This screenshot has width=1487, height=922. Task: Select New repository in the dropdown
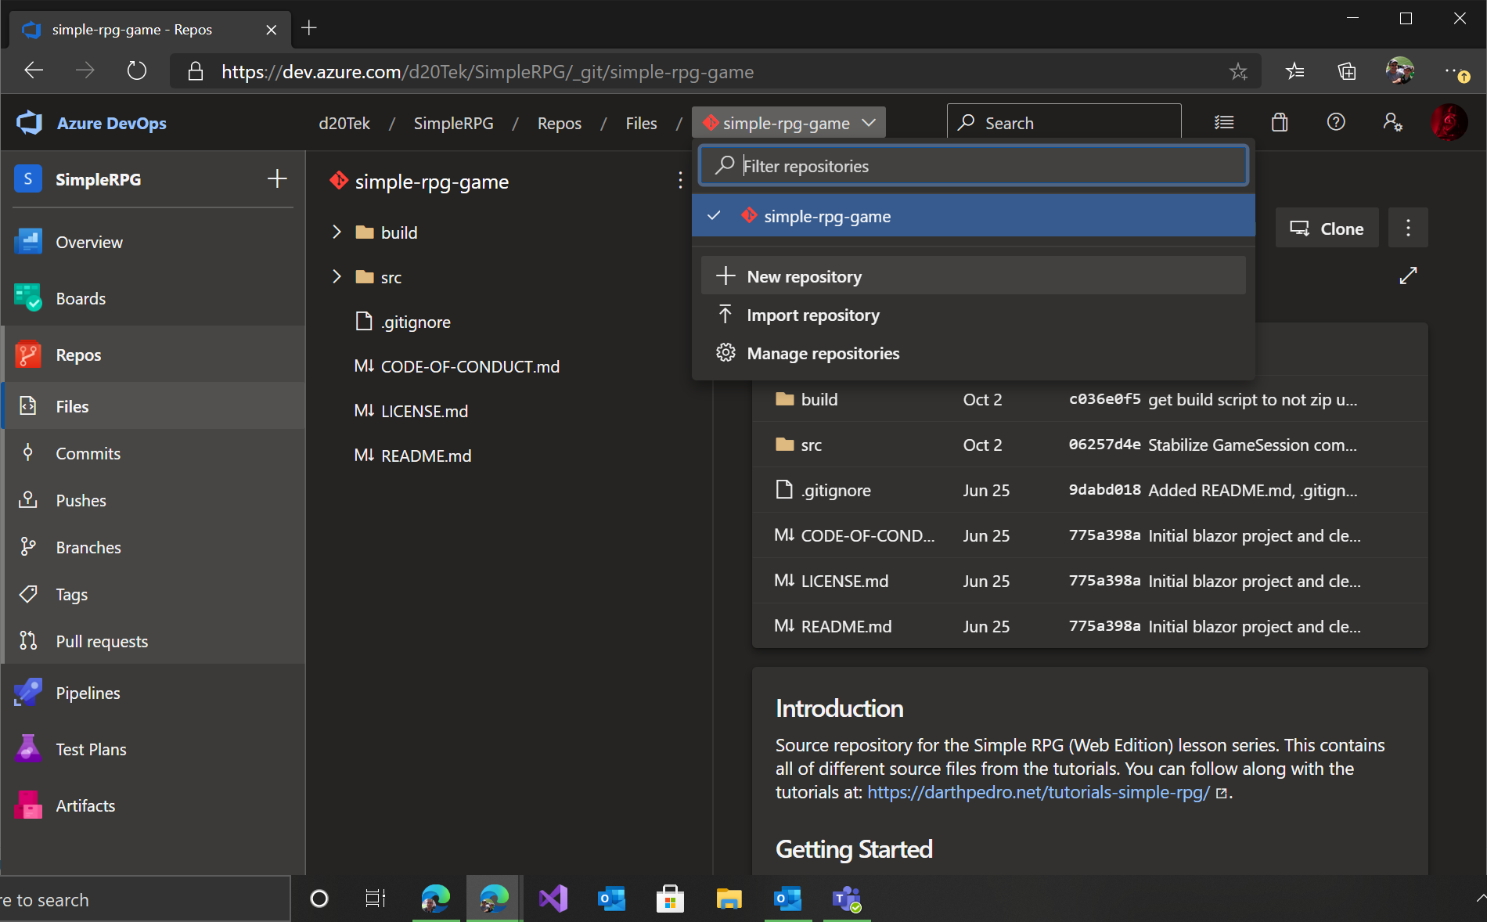[805, 276]
